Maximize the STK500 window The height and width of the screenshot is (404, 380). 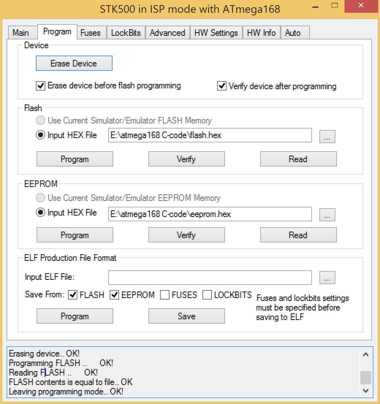tap(335, 6)
